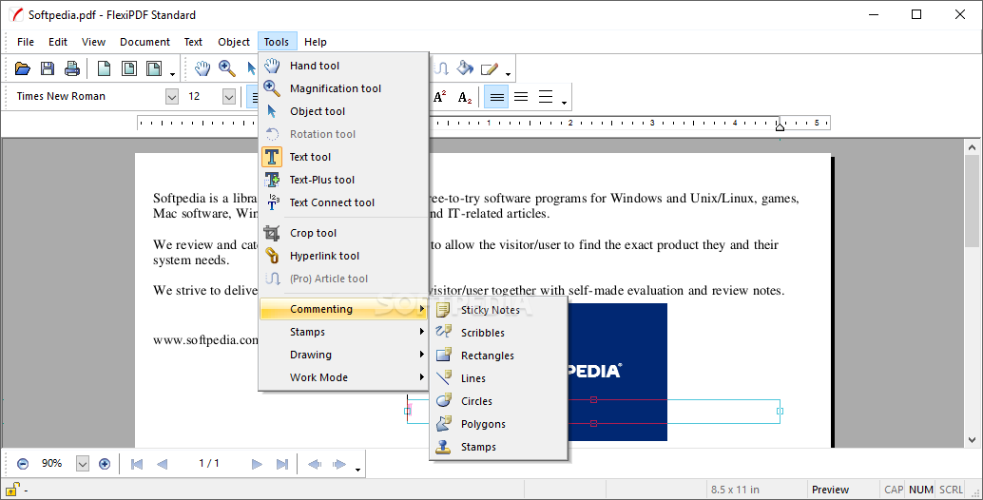The image size is (983, 500).
Task: Expand the Stamps submenu in Tools
Action: click(x=343, y=332)
